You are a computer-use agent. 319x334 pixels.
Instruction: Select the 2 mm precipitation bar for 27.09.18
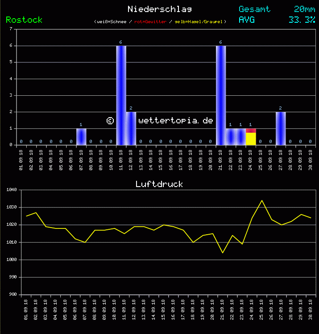[281, 128]
